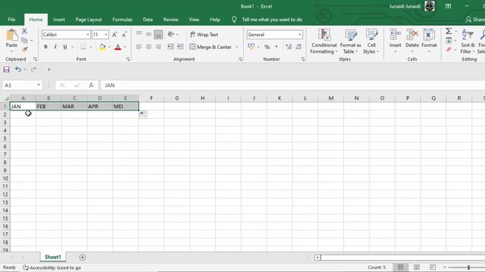Switch to Page Break Preview
This screenshot has width=485, height=272.
coord(433,267)
